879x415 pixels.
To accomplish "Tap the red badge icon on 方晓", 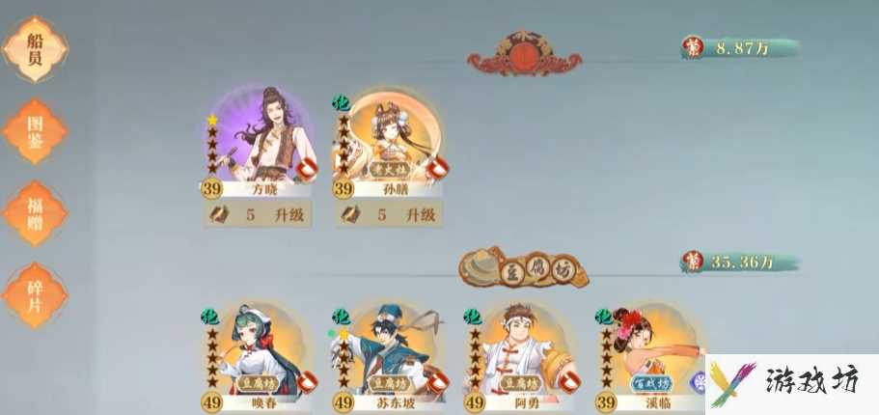I will pyautogui.click(x=306, y=169).
